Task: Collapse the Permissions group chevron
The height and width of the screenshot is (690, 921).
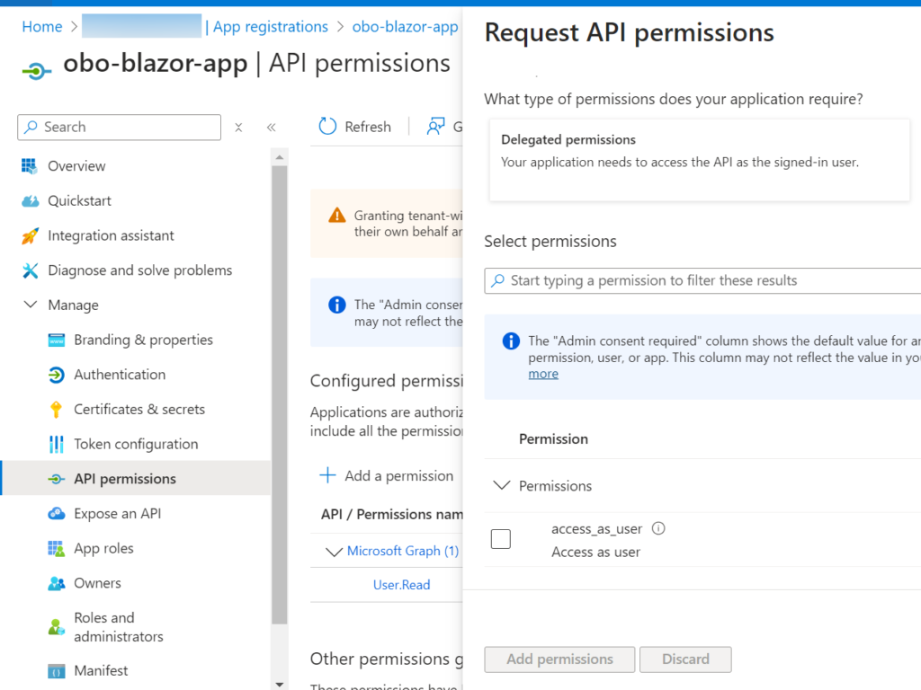Action: point(501,485)
